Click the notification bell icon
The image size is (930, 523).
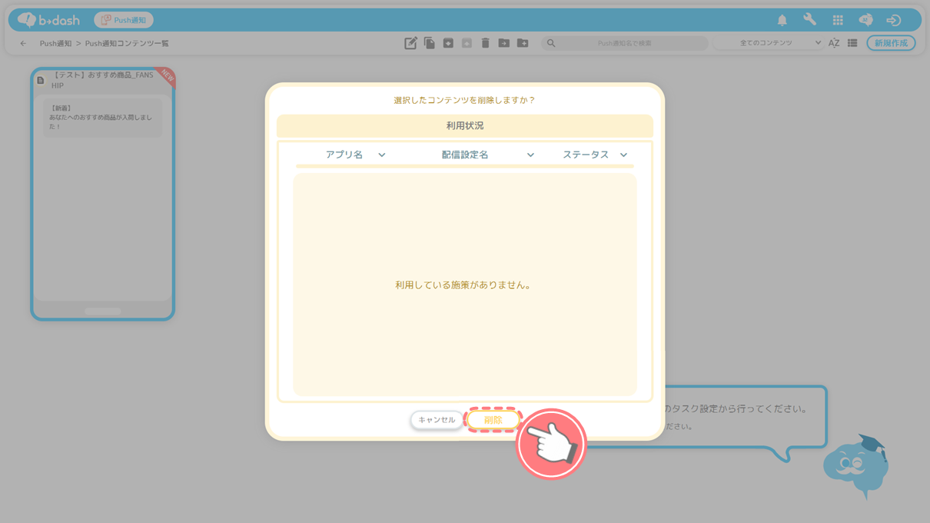pyautogui.click(x=782, y=20)
